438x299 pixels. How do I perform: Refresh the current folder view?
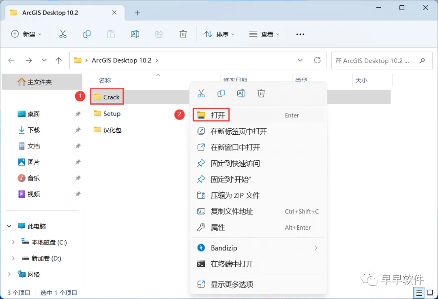(x=317, y=60)
